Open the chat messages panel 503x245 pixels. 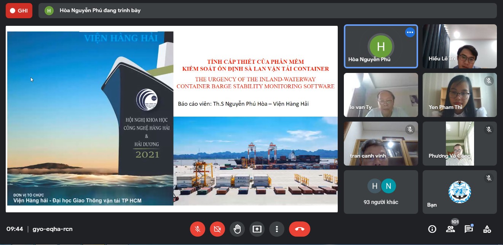pos(469,229)
